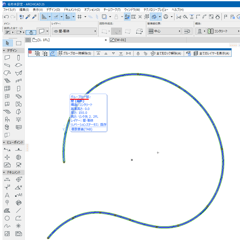This screenshot has height=240, width=240.
Task: Switch to the [1. 1FL] tab
Action: [41, 40]
